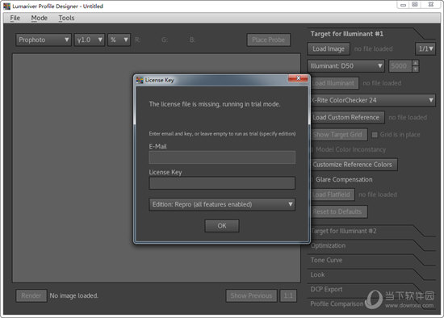Decrease the illuminant temperature with down arrow
Screen dimensions: 444x318
tap(416, 69)
